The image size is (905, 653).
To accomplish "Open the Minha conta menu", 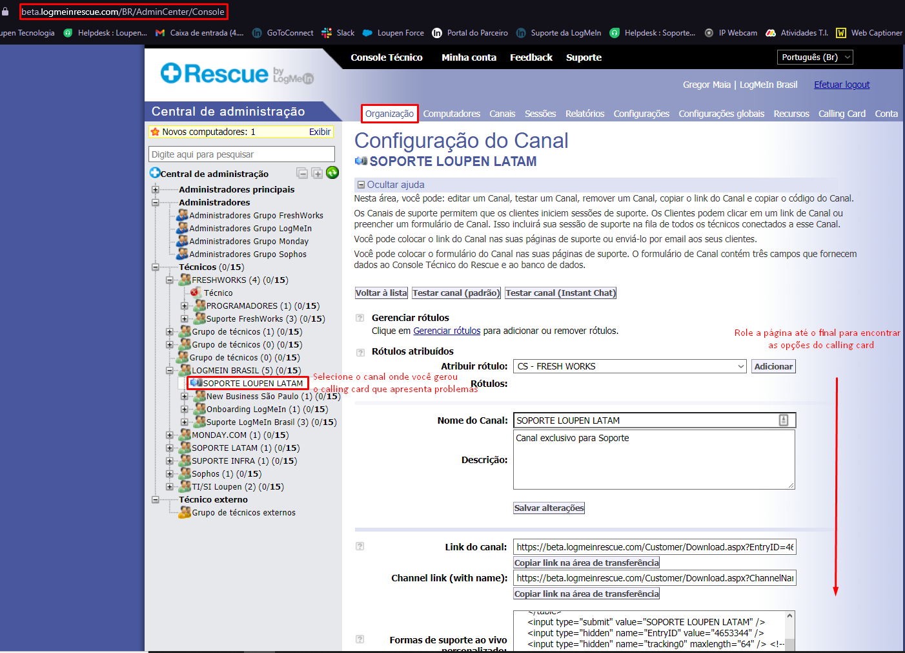I will [469, 57].
